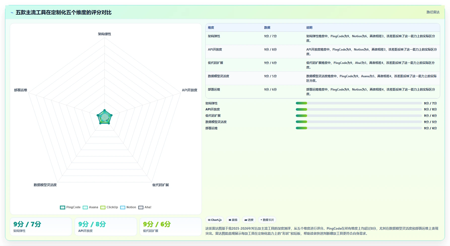Click the 9分 / 5分 value in the table

[270, 76]
